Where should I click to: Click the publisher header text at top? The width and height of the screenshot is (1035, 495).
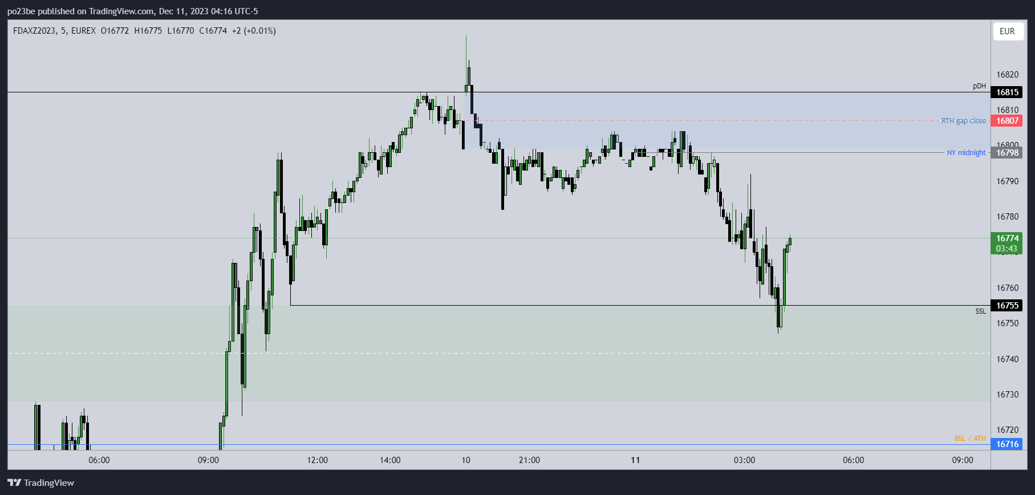click(132, 11)
